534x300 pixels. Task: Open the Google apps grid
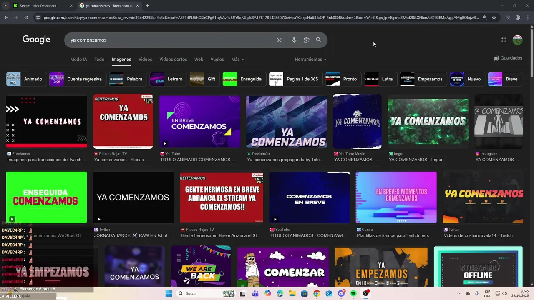point(504,40)
